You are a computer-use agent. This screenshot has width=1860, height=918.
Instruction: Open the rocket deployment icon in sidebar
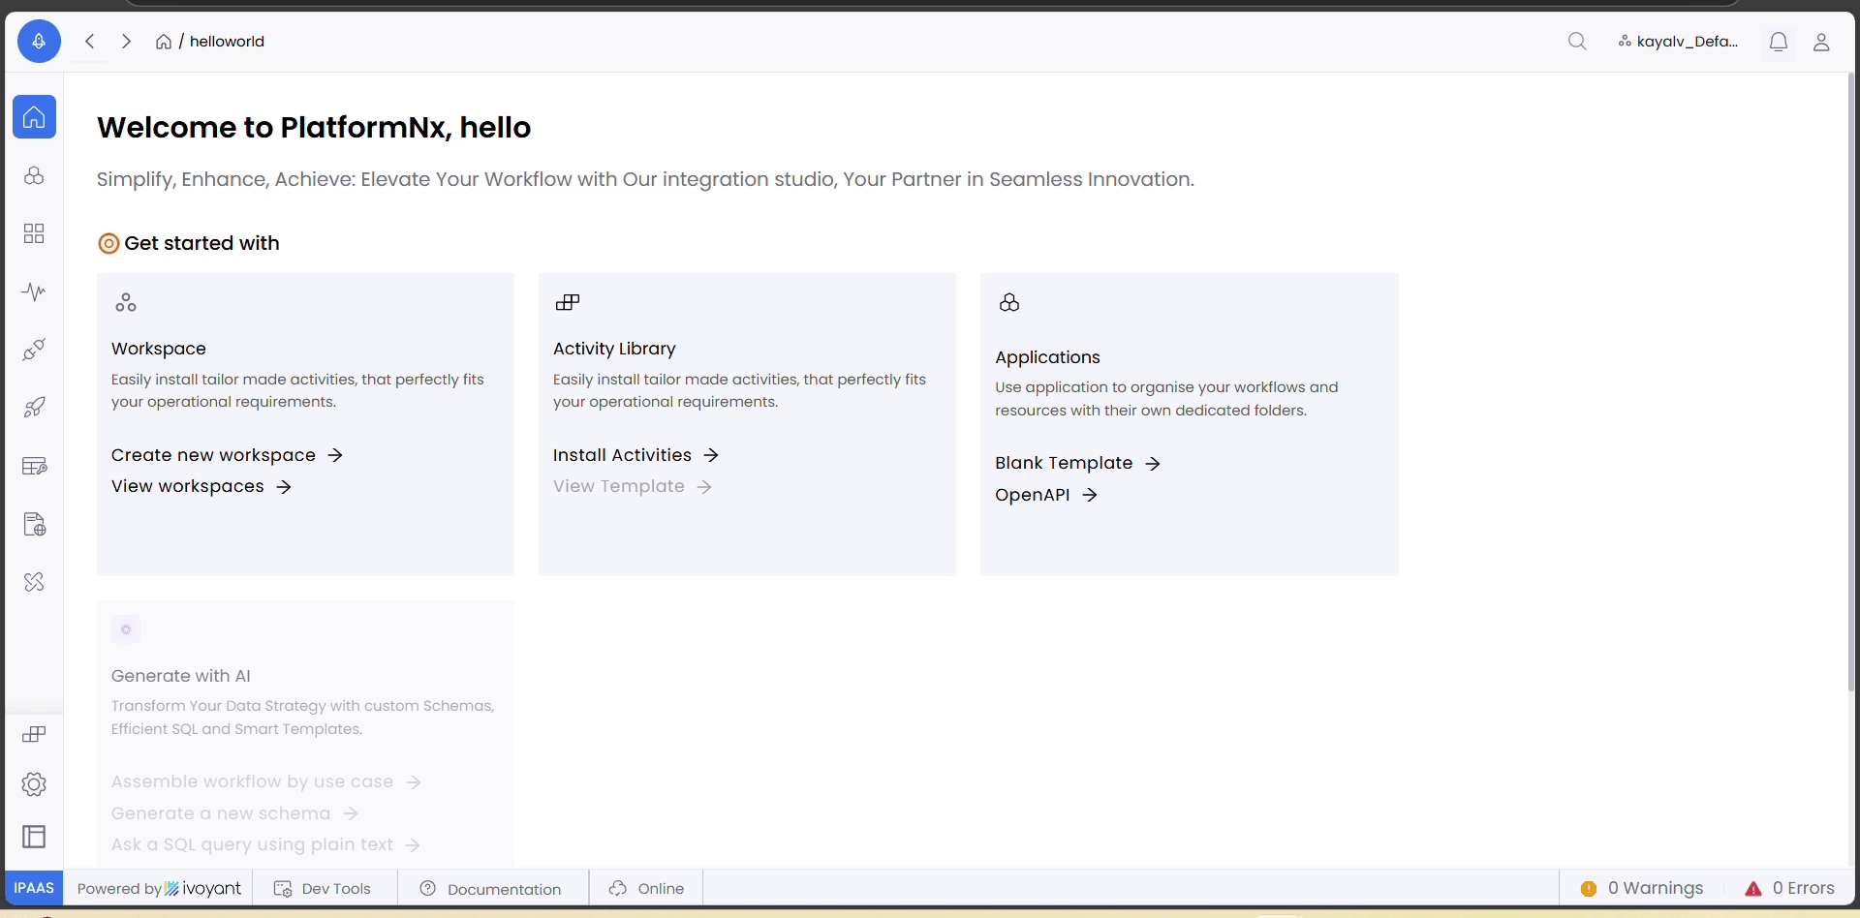pos(34,408)
